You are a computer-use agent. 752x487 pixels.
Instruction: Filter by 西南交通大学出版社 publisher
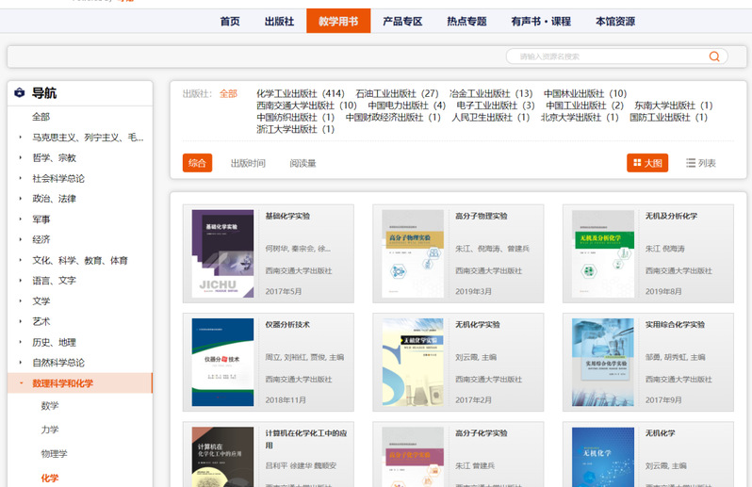[306, 106]
